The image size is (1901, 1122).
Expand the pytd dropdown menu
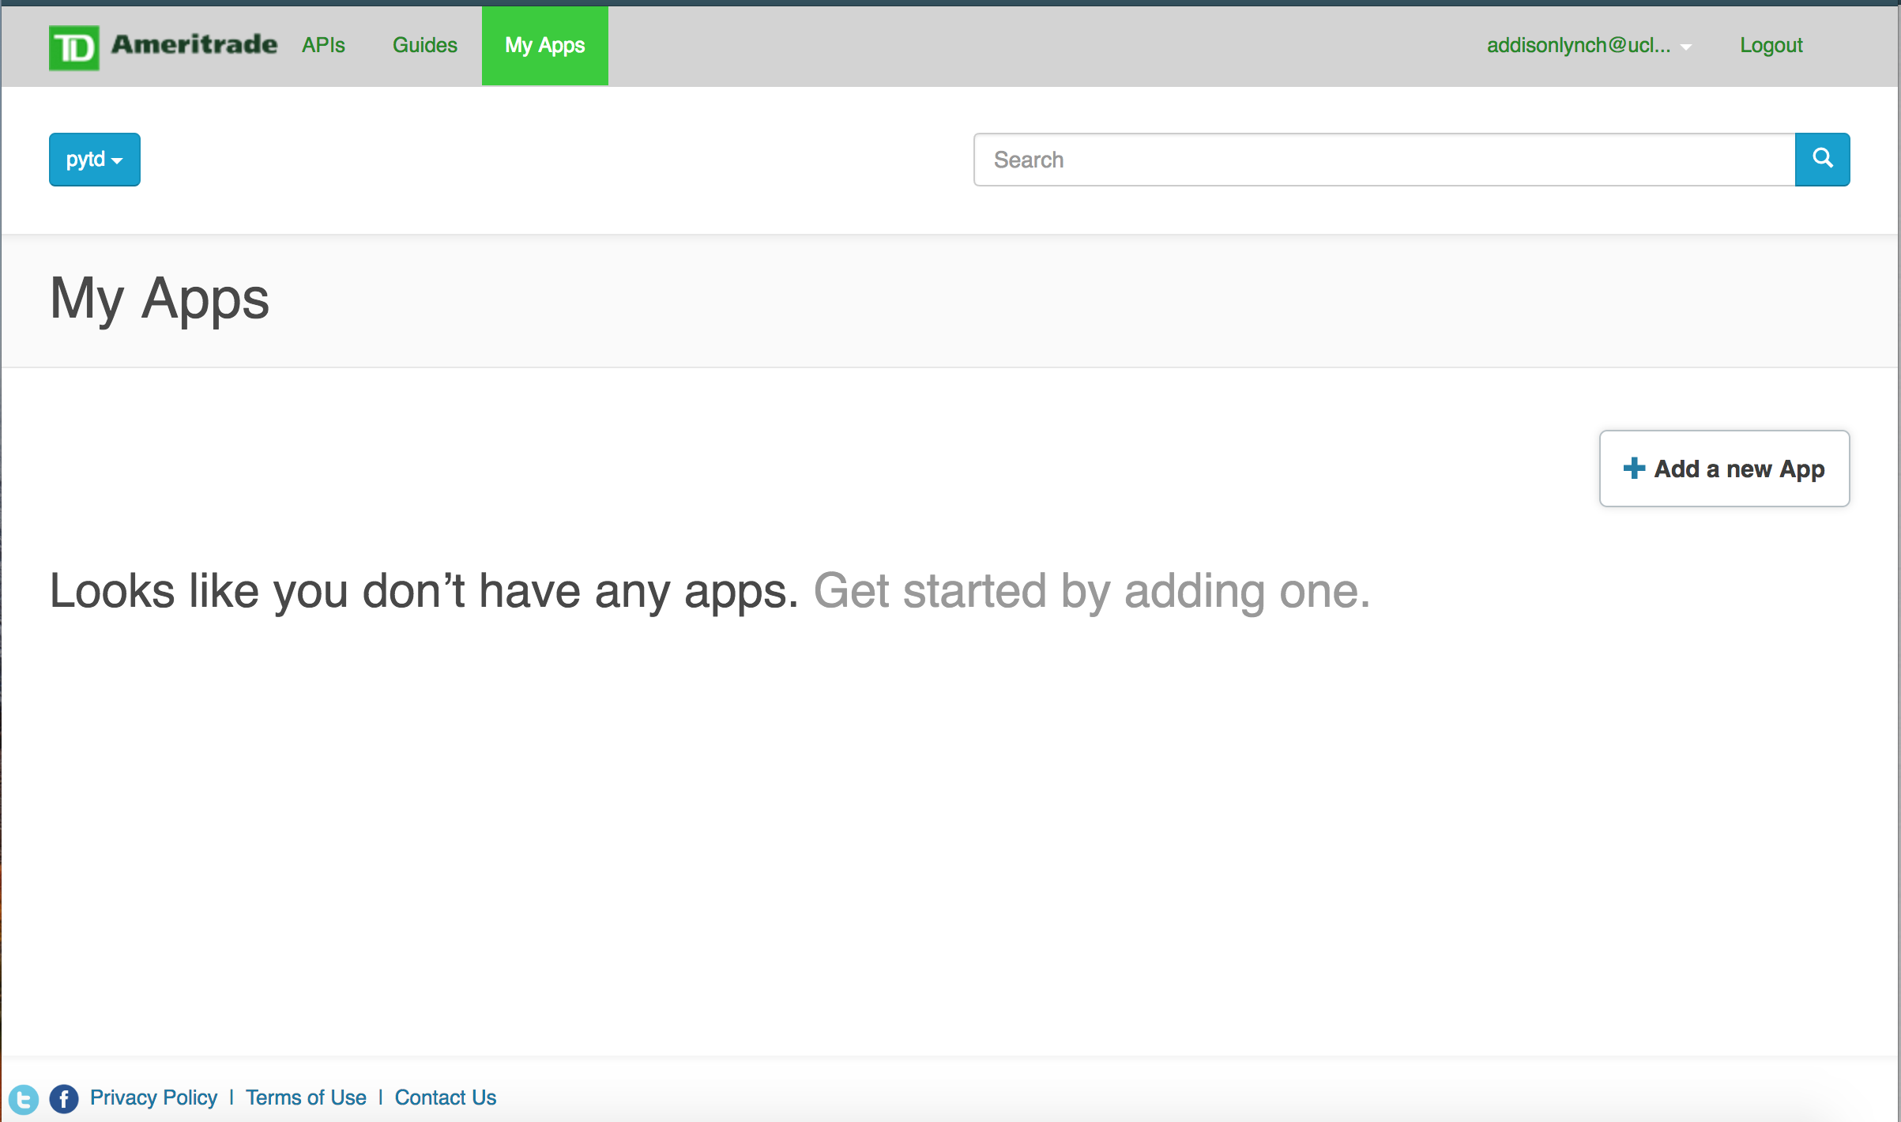tap(96, 160)
